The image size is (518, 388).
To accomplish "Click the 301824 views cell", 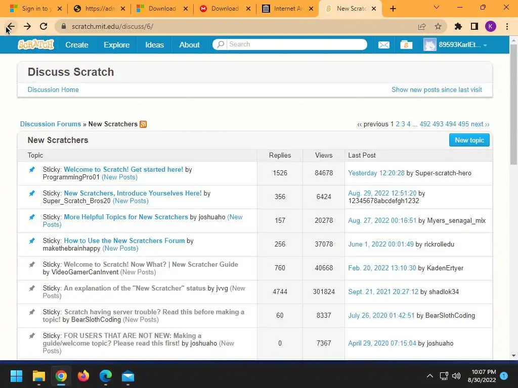I will 324,292.
